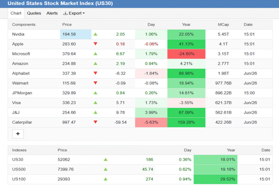Sort components by the MCap column header
The height and width of the screenshot is (185, 279).
(223, 24)
